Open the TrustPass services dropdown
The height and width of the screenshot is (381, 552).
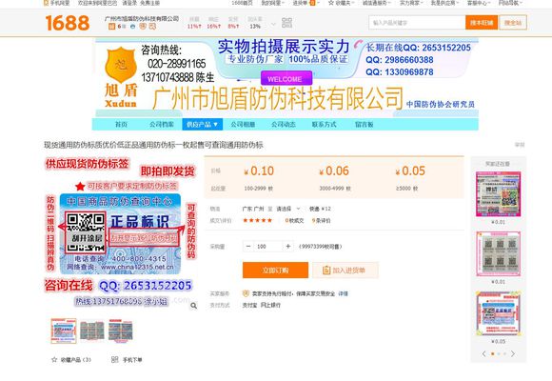click(x=377, y=3)
